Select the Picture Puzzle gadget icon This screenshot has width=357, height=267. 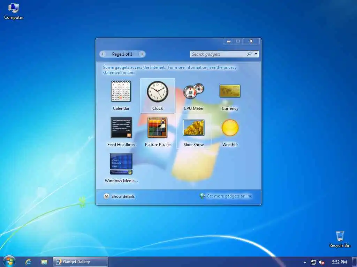point(157,127)
